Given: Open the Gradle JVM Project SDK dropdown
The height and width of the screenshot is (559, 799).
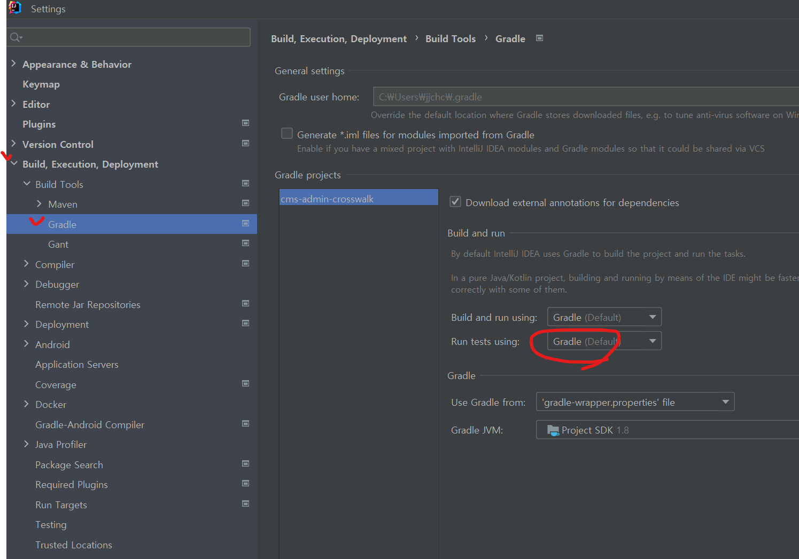Looking at the screenshot, I should (x=668, y=430).
